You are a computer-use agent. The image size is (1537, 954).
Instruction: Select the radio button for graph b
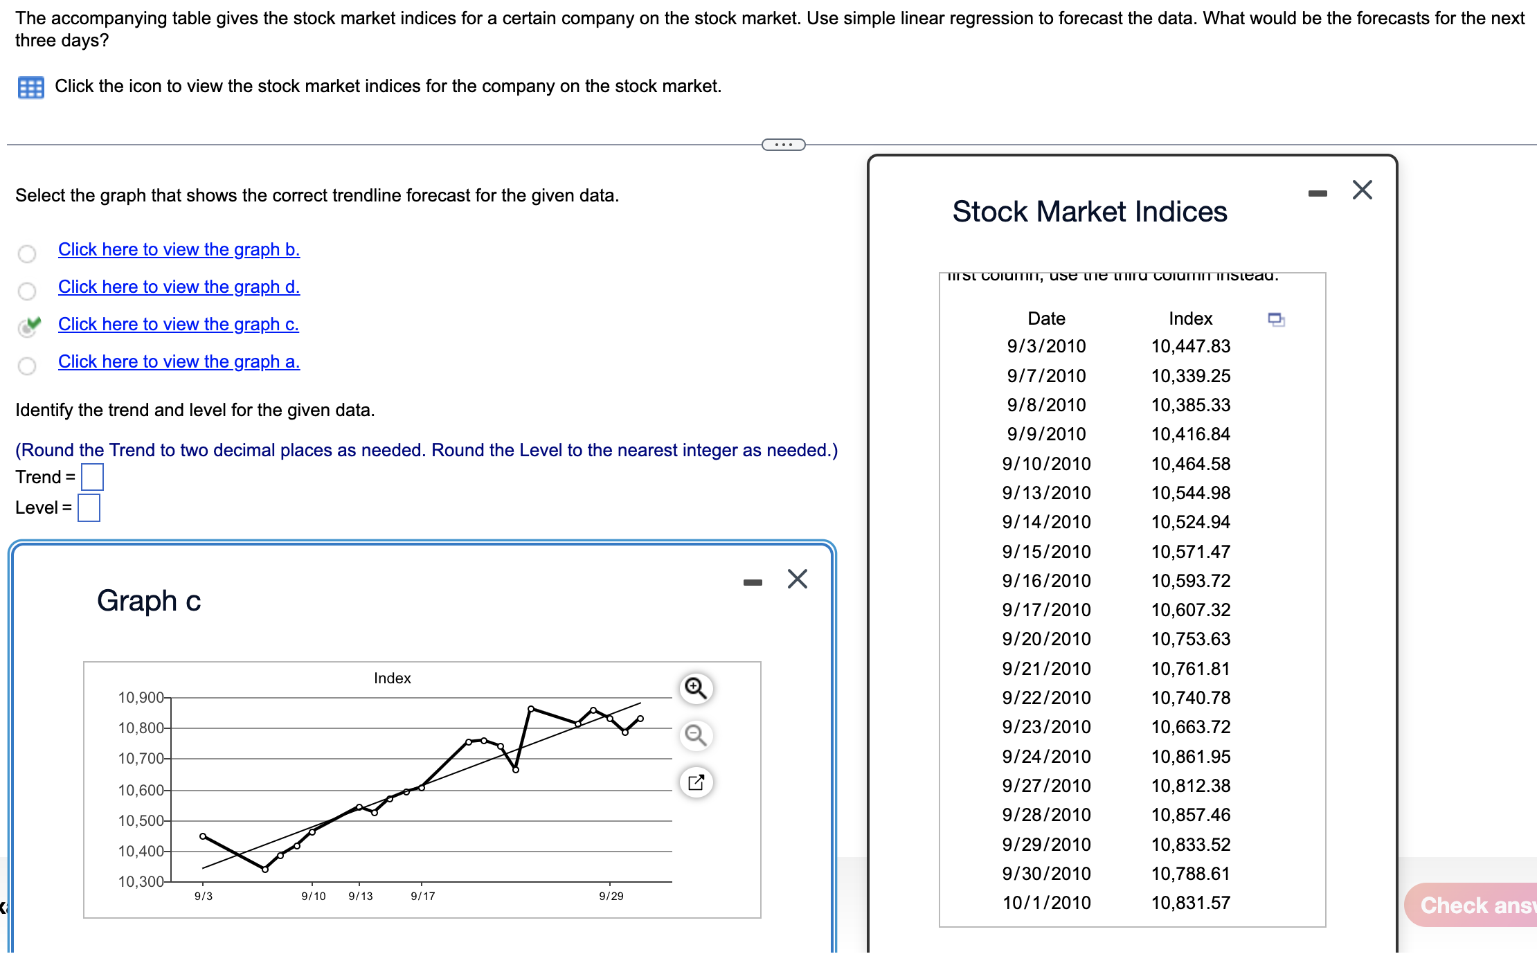[26, 253]
